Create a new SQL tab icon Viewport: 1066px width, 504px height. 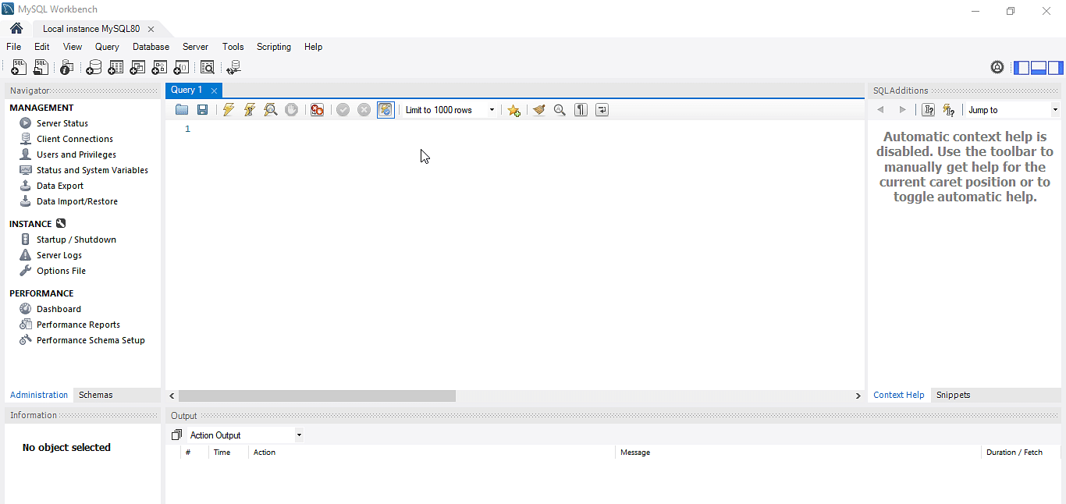coord(19,68)
